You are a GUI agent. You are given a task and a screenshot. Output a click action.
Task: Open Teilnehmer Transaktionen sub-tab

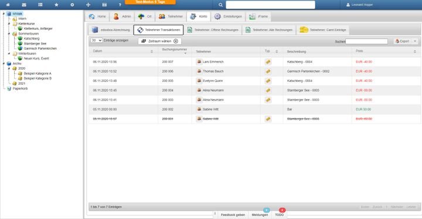pyautogui.click(x=158, y=30)
